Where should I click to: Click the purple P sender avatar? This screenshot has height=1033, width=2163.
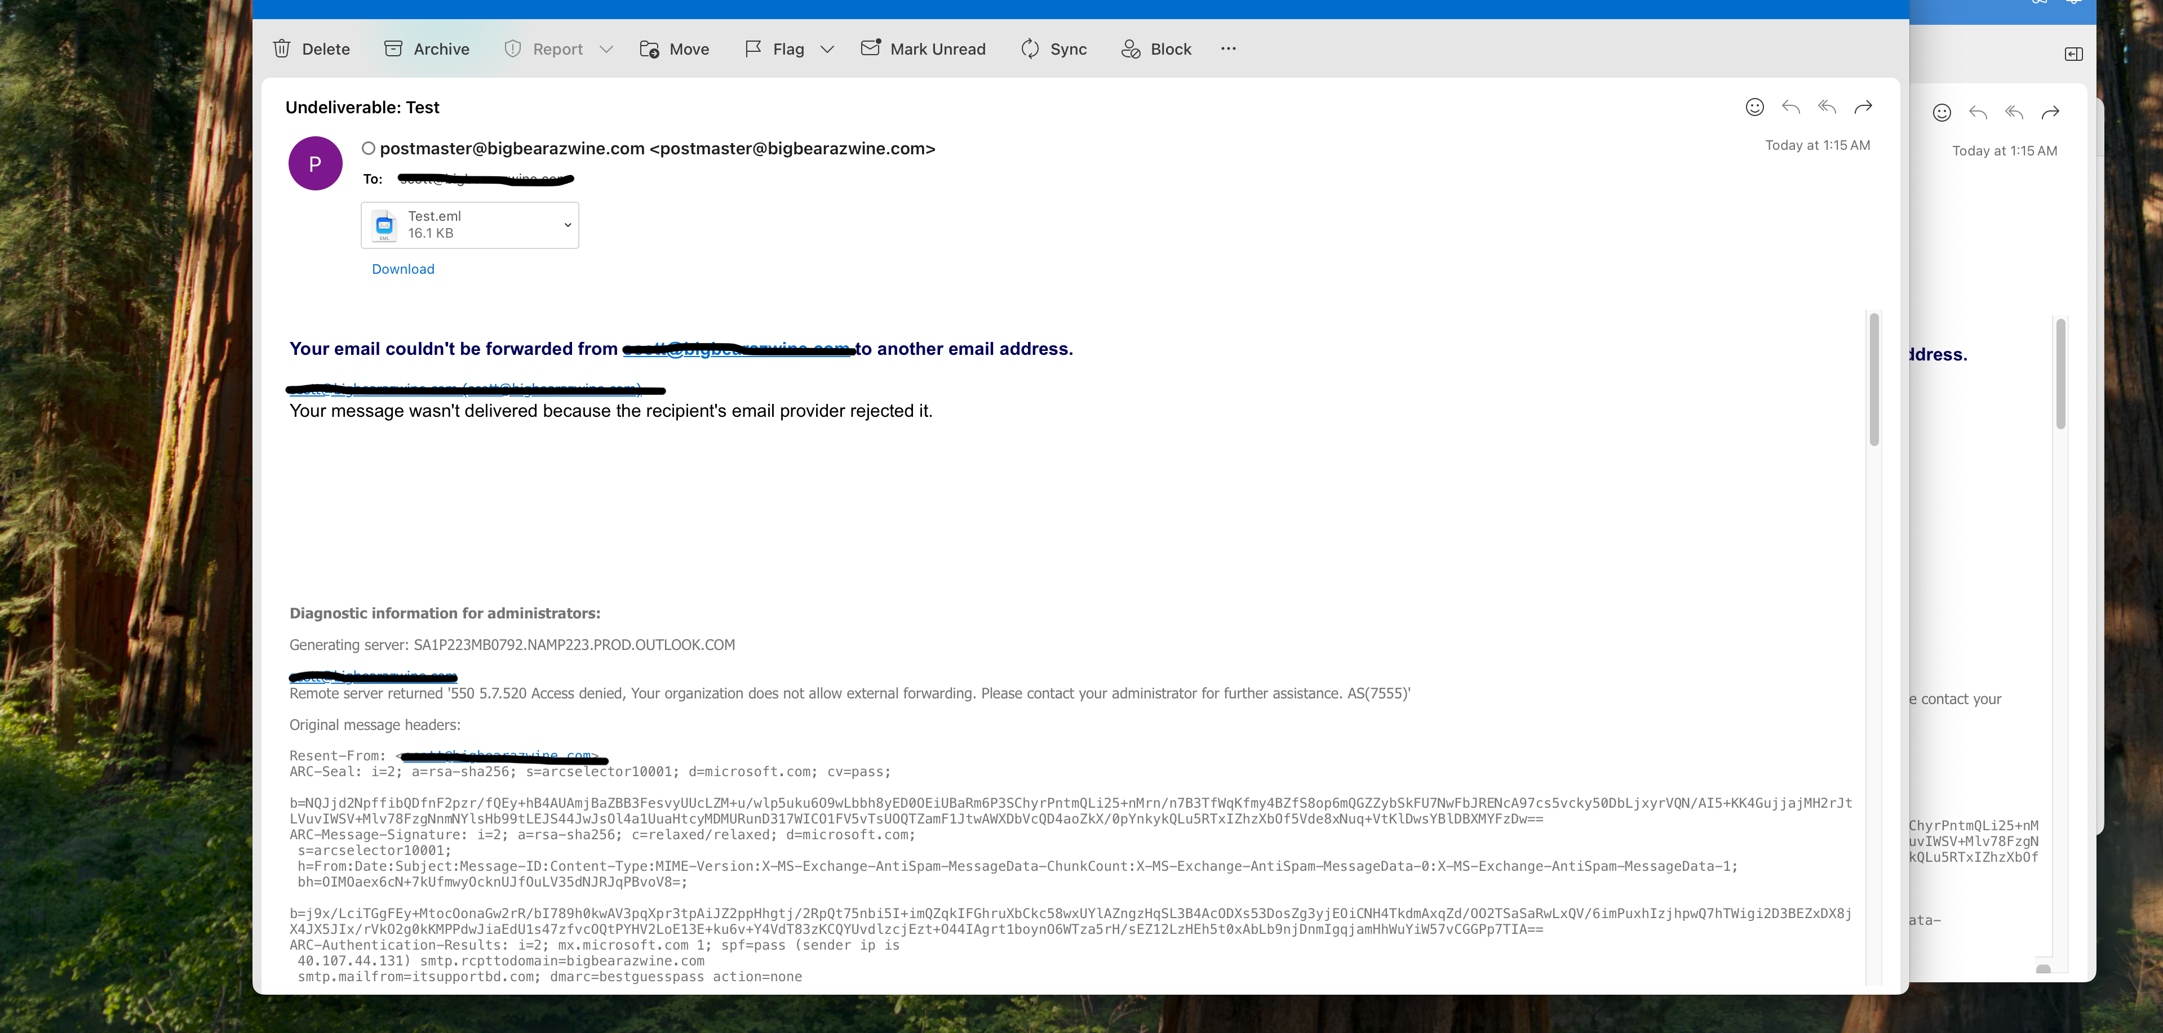316,164
